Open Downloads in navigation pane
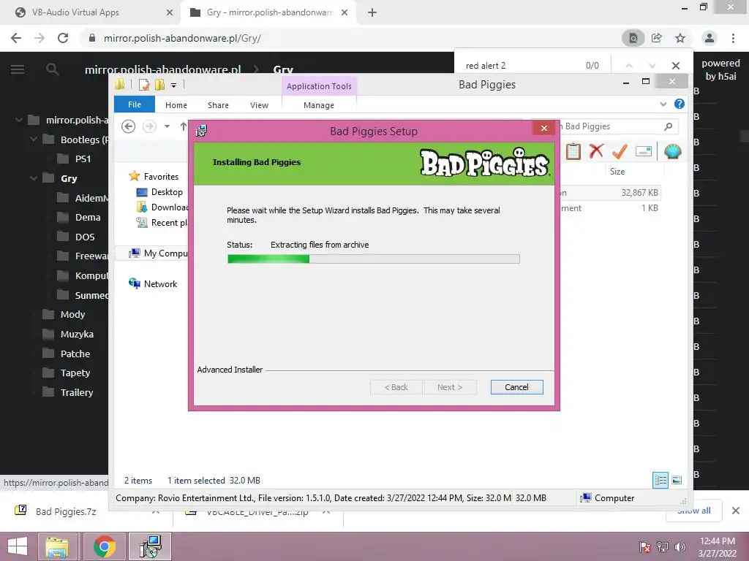This screenshot has width=749, height=561. 162,207
